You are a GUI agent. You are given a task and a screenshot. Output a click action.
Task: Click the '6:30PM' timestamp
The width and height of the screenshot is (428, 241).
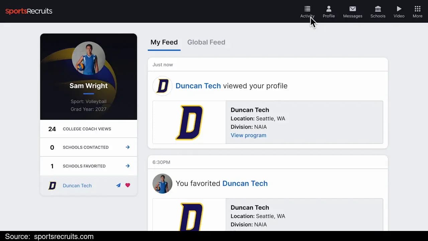pyautogui.click(x=162, y=162)
